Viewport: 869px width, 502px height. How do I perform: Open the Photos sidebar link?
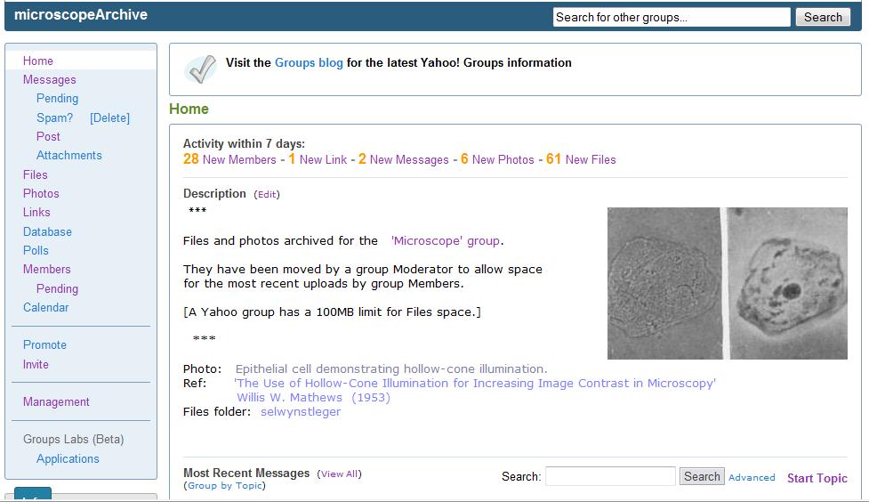(x=41, y=193)
